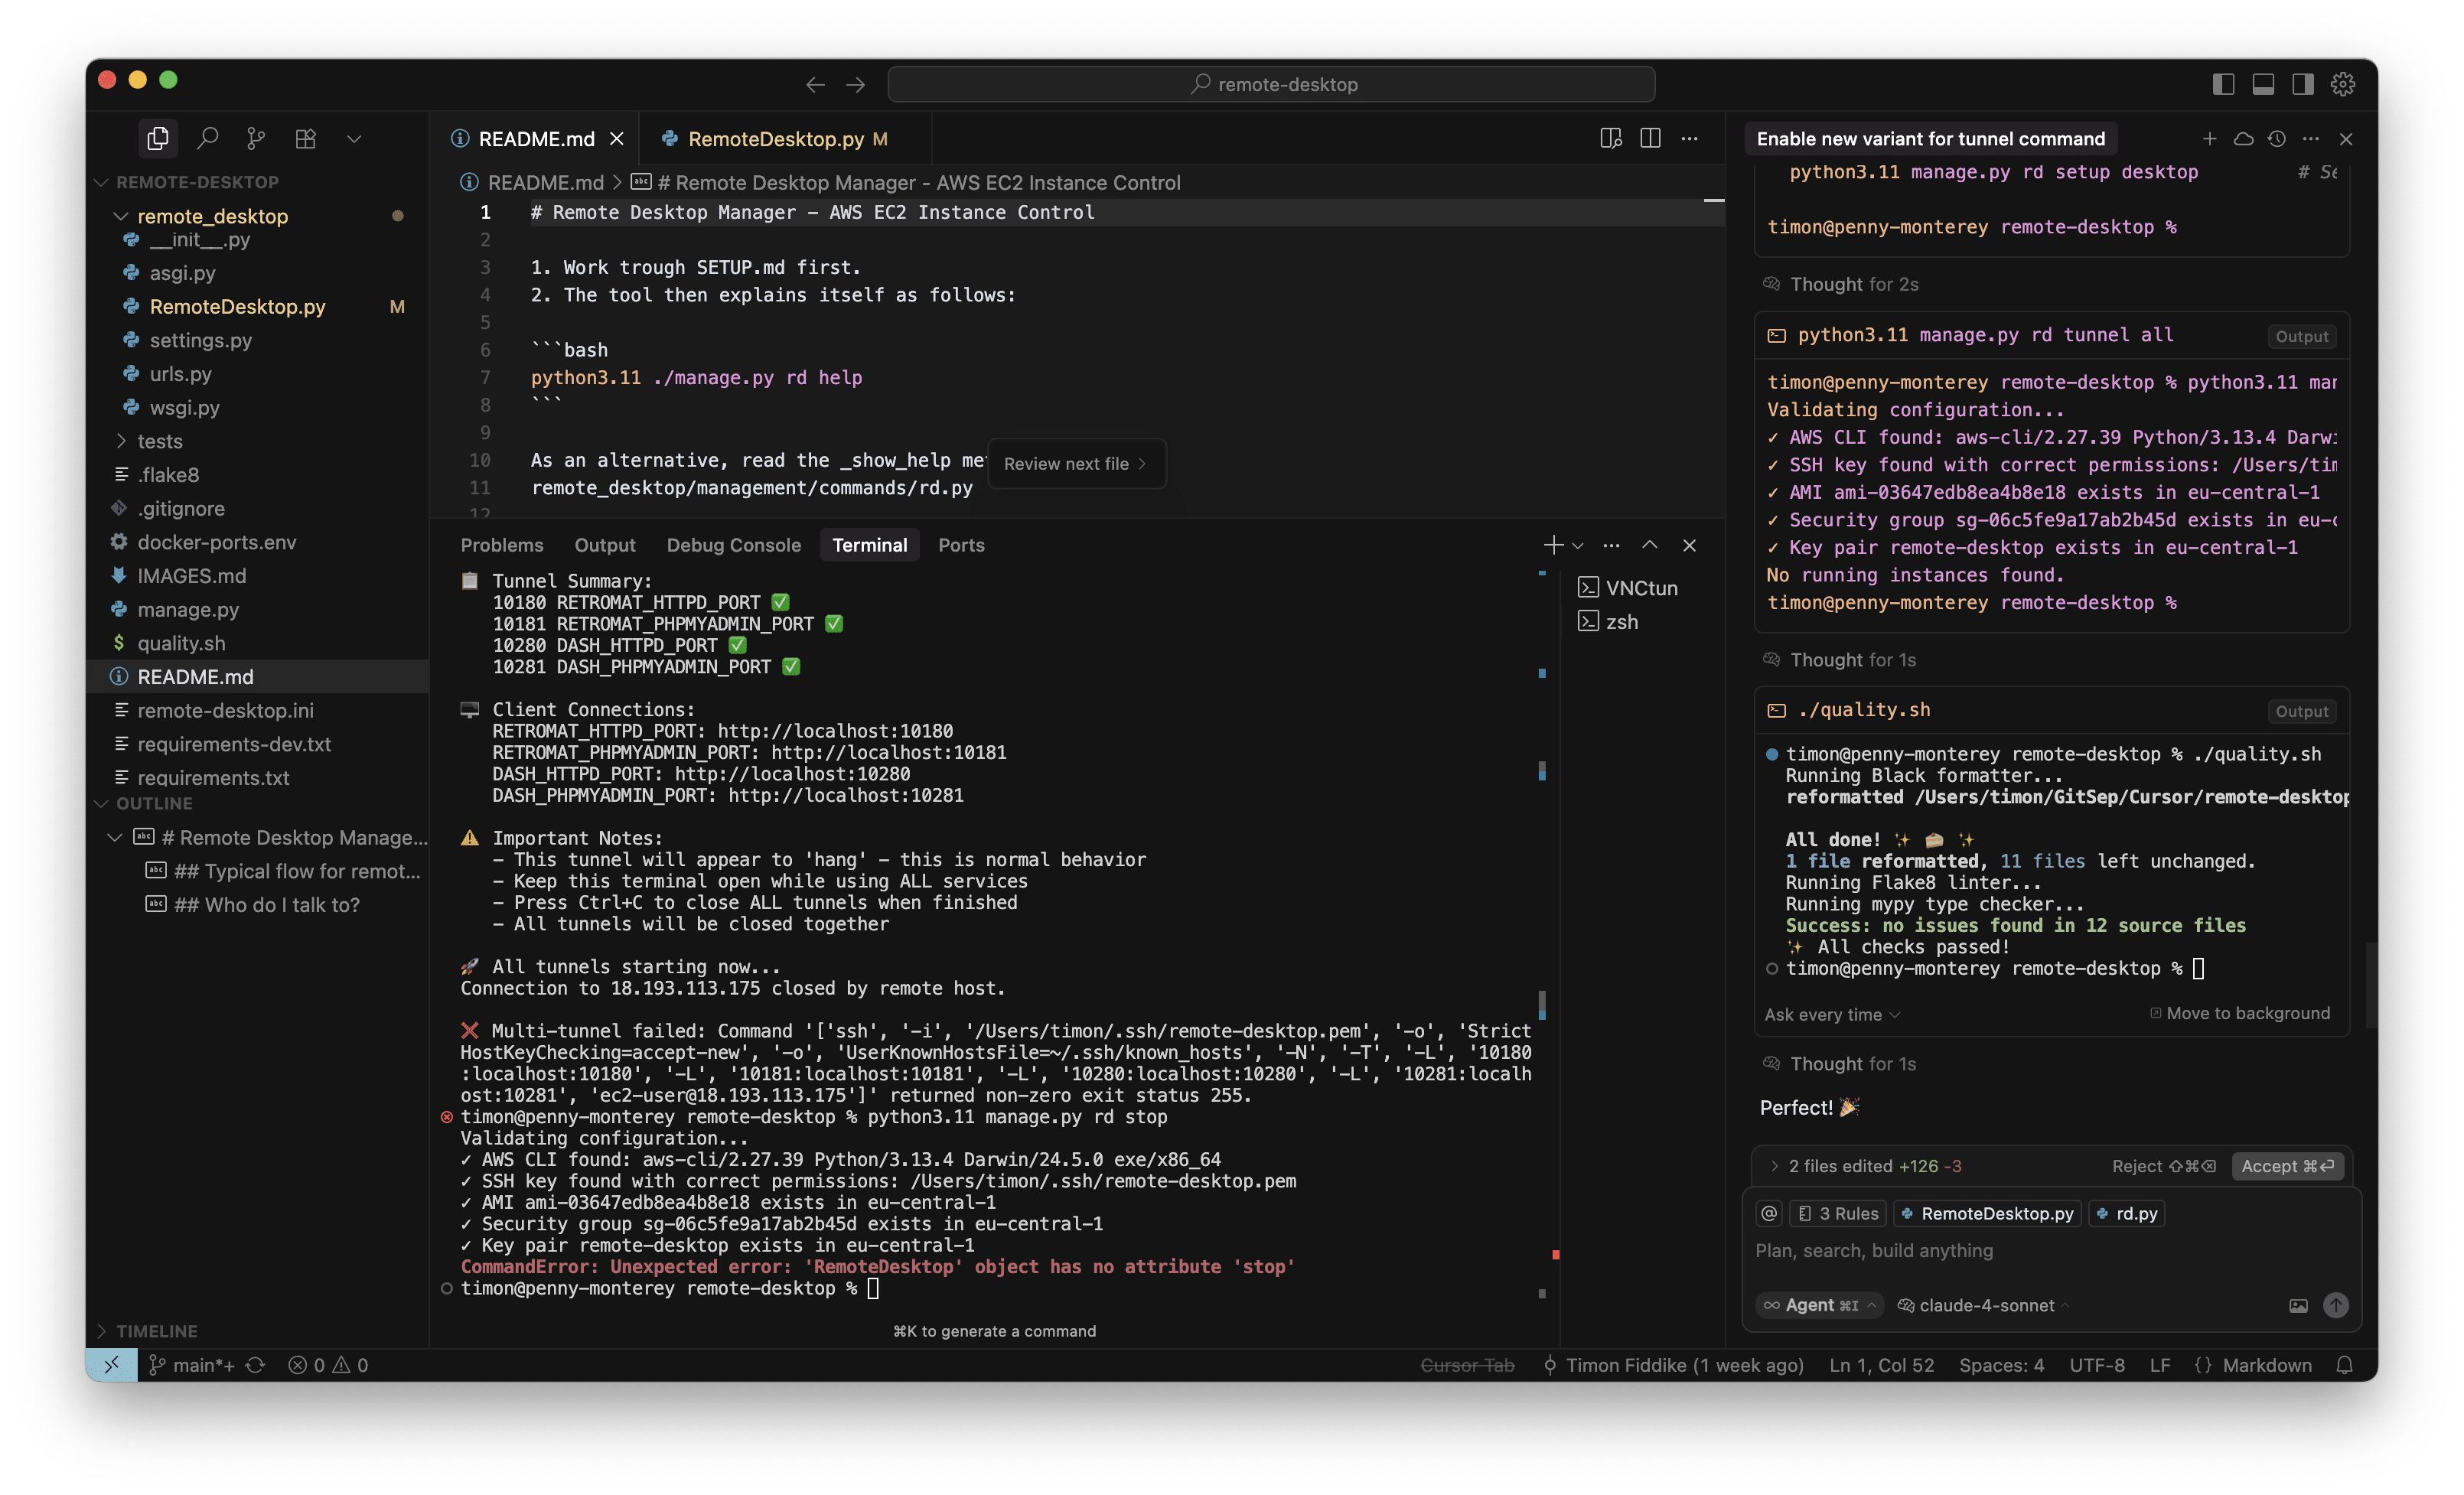Expand the TIMELINE section
2464x1495 pixels.
156,1331
